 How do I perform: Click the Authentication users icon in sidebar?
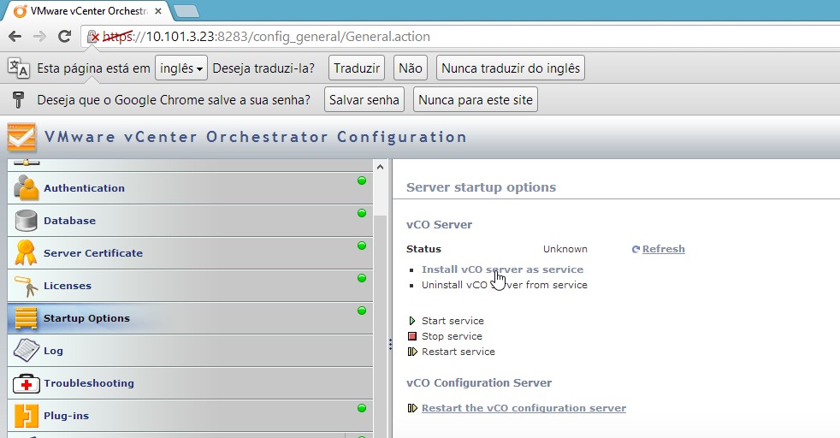(27, 187)
